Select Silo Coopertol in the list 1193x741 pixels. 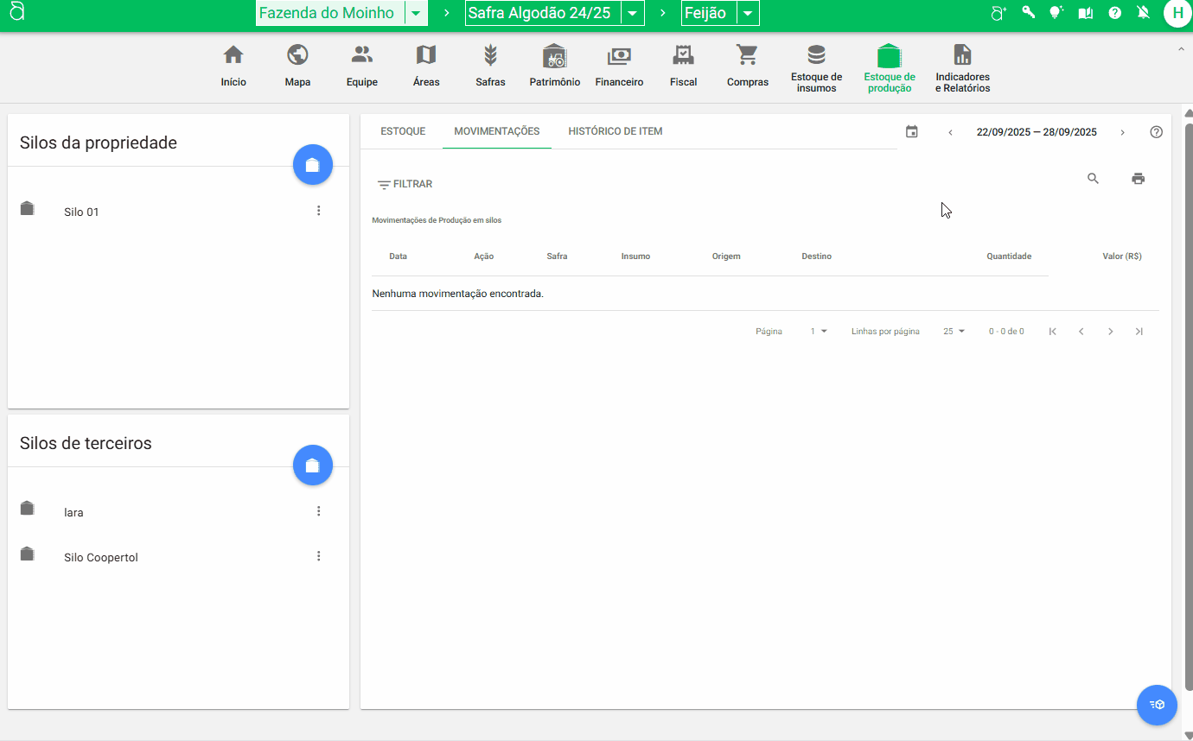pos(101,557)
